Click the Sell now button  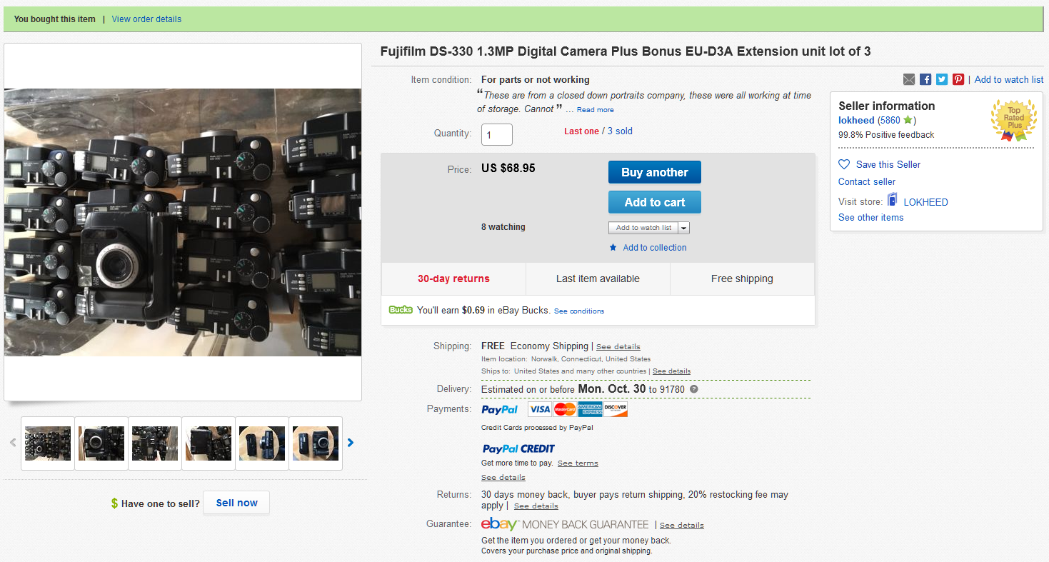pyautogui.click(x=236, y=503)
